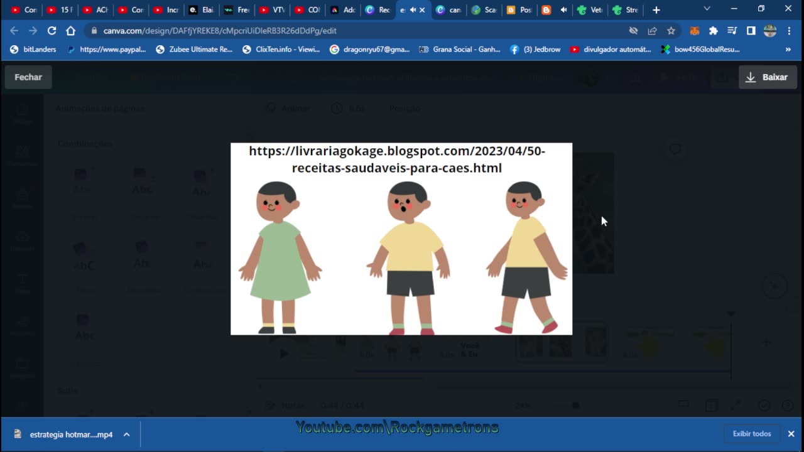
Task: Switch to the 'Adc' tab
Action: click(343, 10)
